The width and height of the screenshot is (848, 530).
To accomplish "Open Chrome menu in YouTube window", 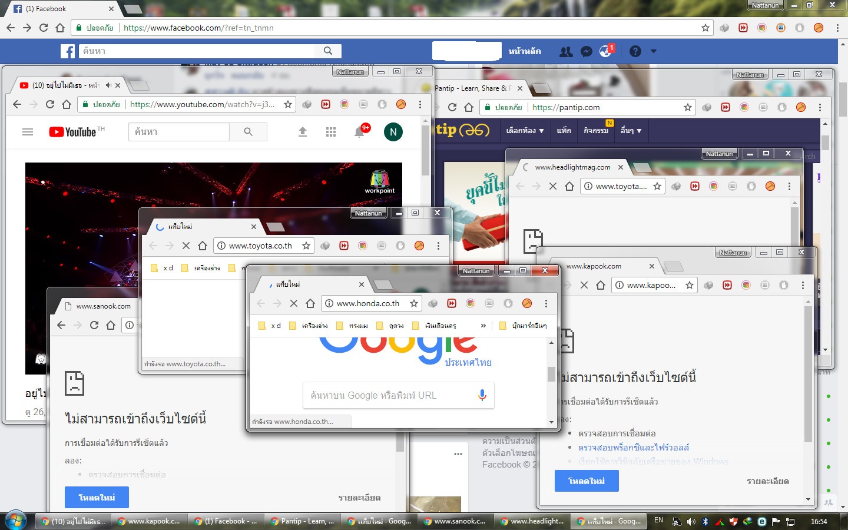I will pyautogui.click(x=420, y=104).
